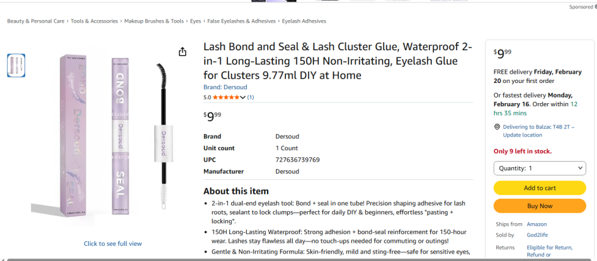This screenshot has height=261, width=597.
Task: Click the Buy Now button
Action: pos(540,206)
